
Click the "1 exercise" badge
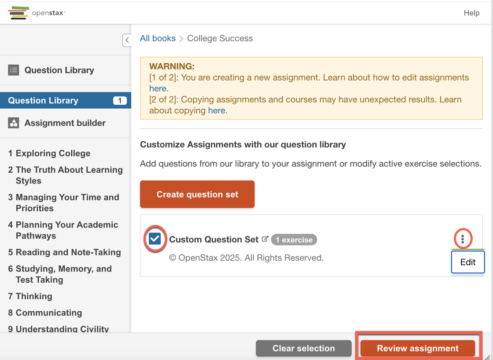point(294,239)
